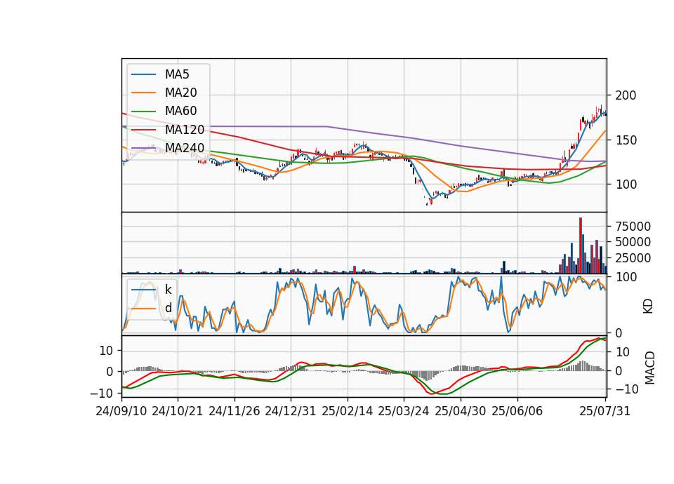Click the KD axis 0 label

pos(619,332)
